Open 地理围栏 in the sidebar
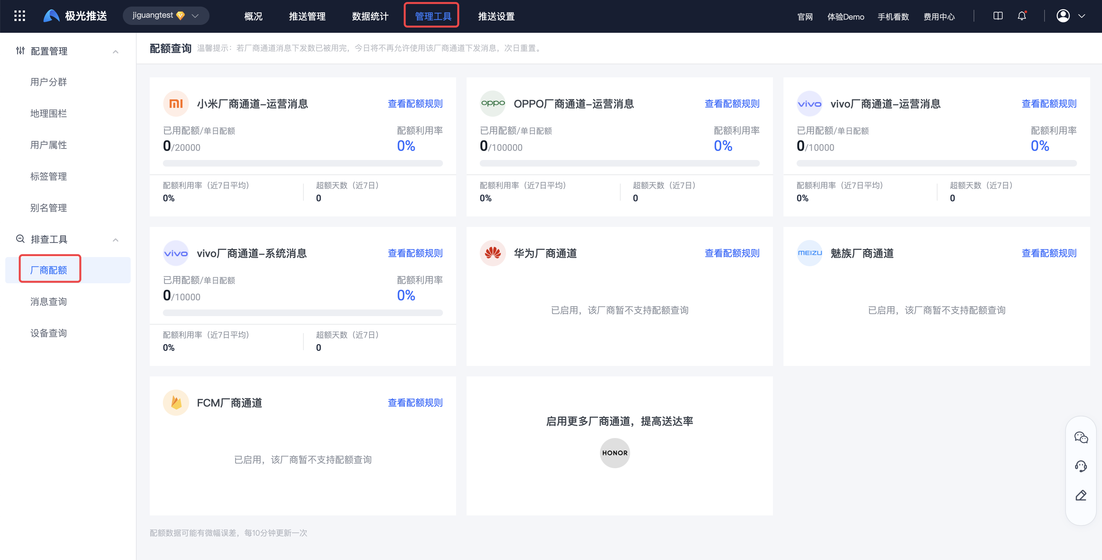The height and width of the screenshot is (560, 1102). point(48,113)
